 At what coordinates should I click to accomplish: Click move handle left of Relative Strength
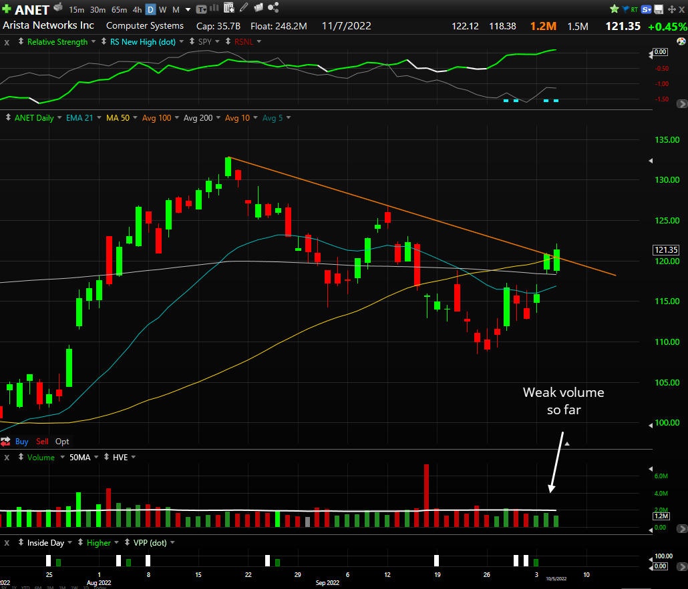(x=21, y=41)
